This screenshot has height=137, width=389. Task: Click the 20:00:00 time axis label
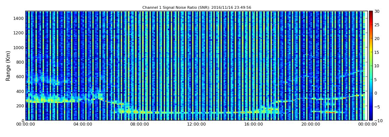tap(310, 125)
